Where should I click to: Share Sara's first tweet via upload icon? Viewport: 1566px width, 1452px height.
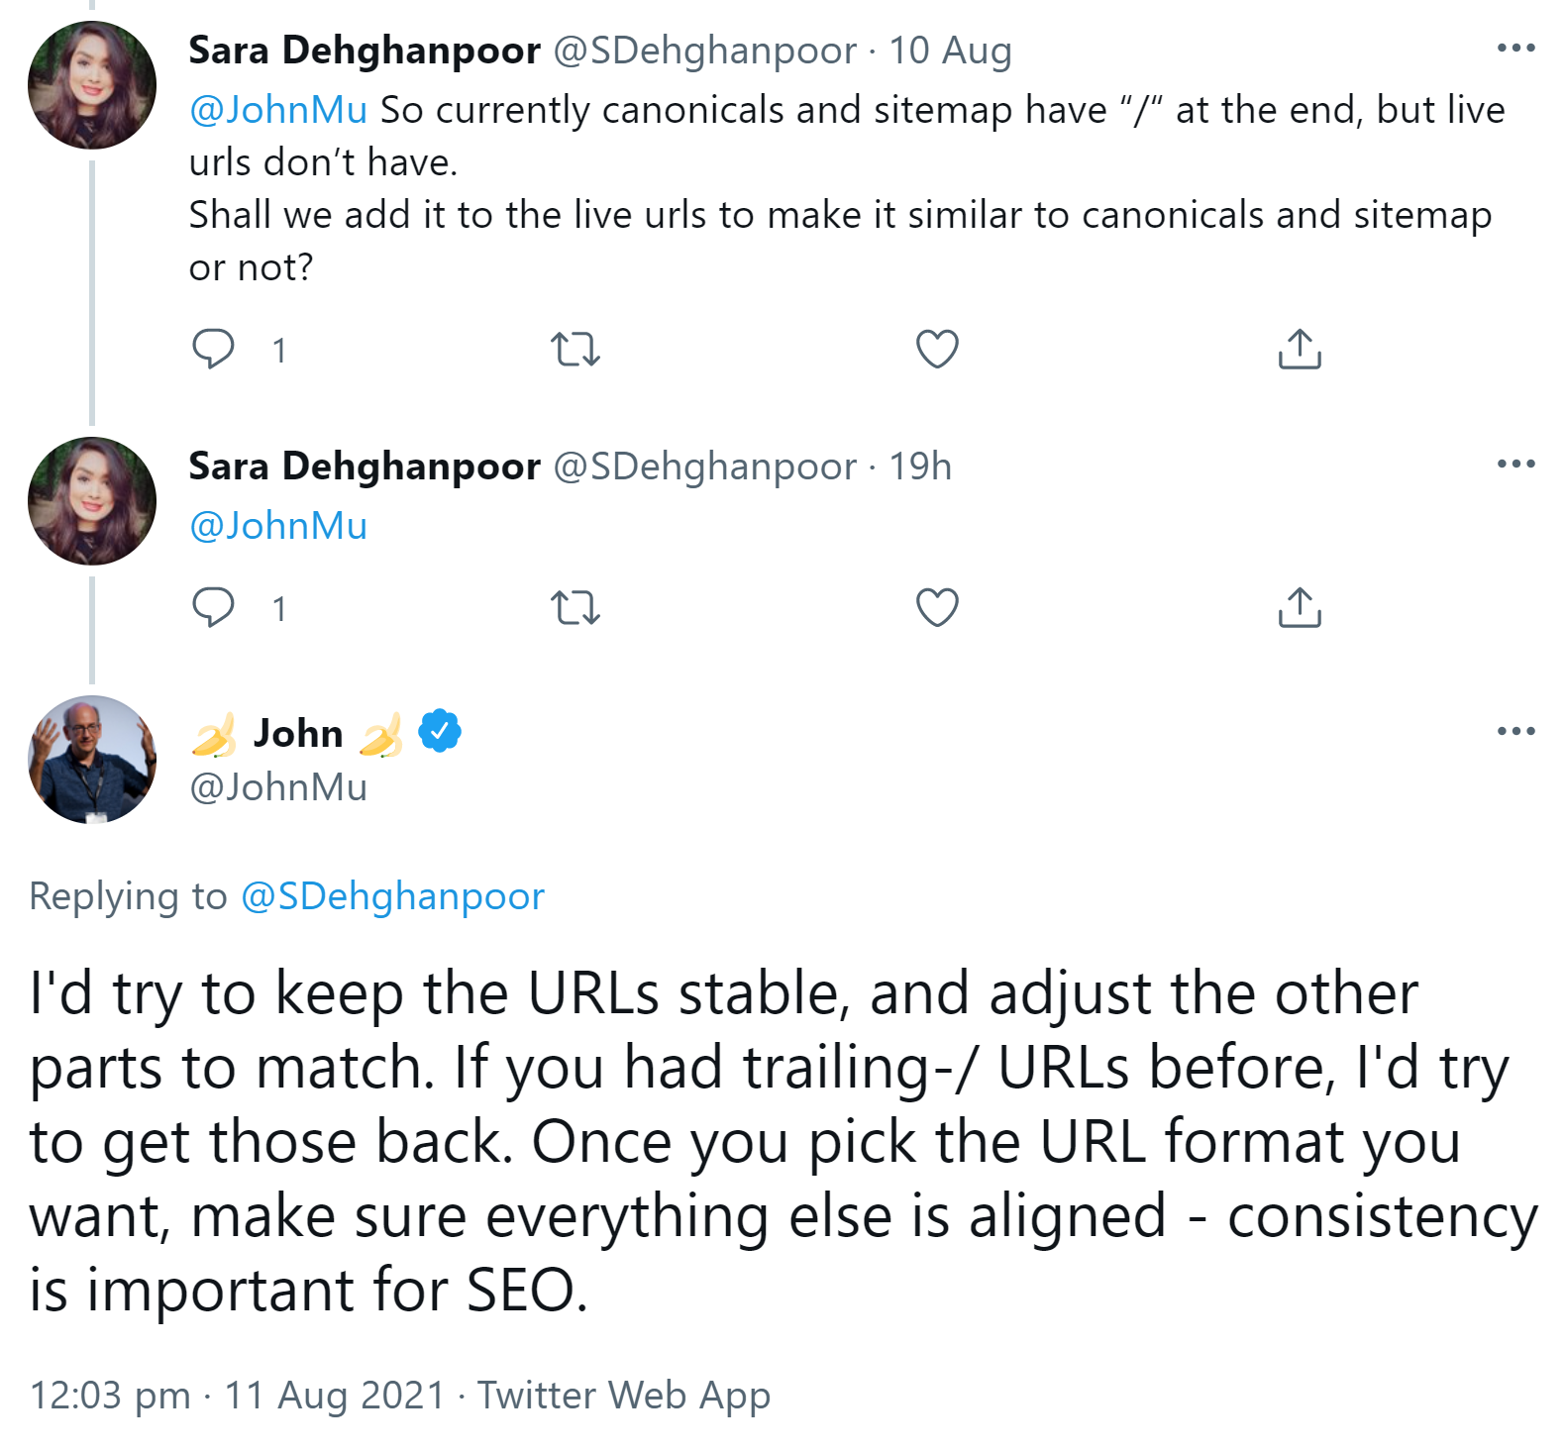tap(1301, 350)
